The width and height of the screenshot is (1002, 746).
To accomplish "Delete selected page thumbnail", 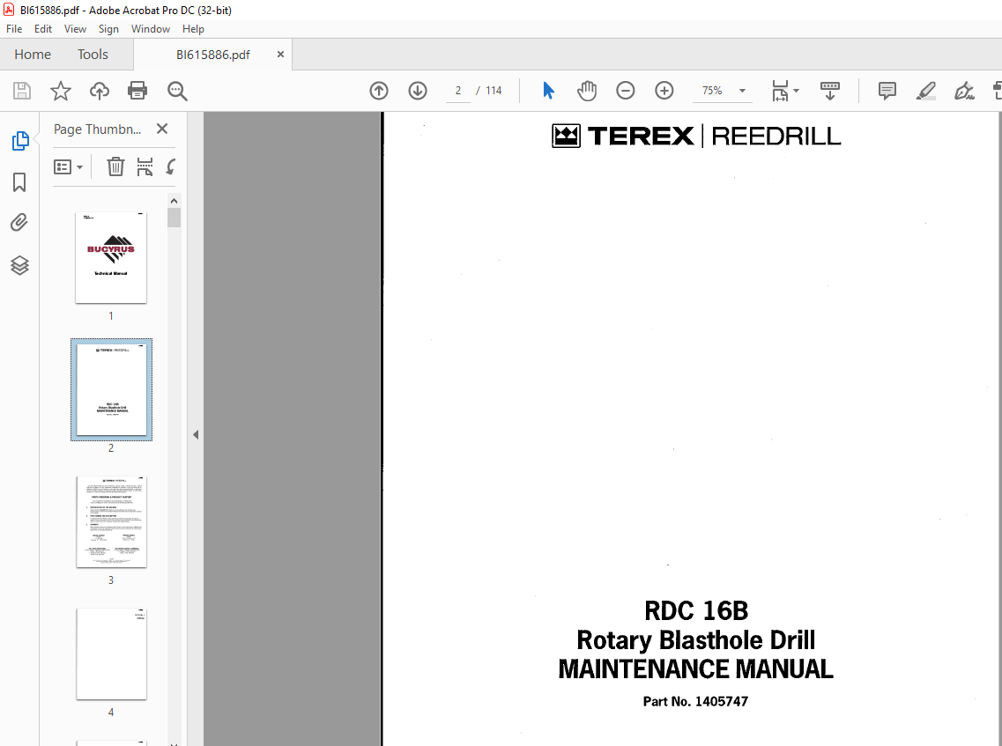I will (x=115, y=166).
